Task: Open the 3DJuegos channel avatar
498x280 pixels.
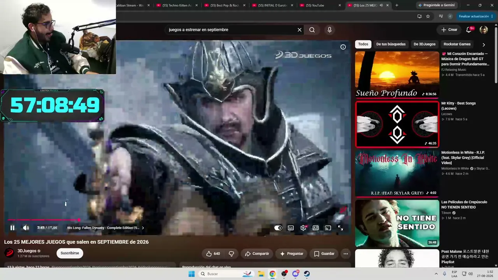Action: [9, 253]
